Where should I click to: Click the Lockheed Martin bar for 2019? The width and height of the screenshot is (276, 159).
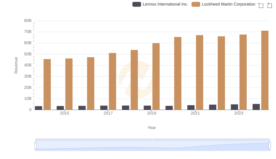click(x=156, y=77)
